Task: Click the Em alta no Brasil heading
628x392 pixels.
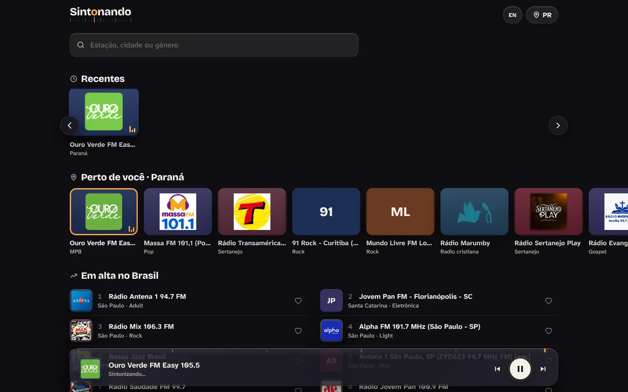Action: coord(120,276)
